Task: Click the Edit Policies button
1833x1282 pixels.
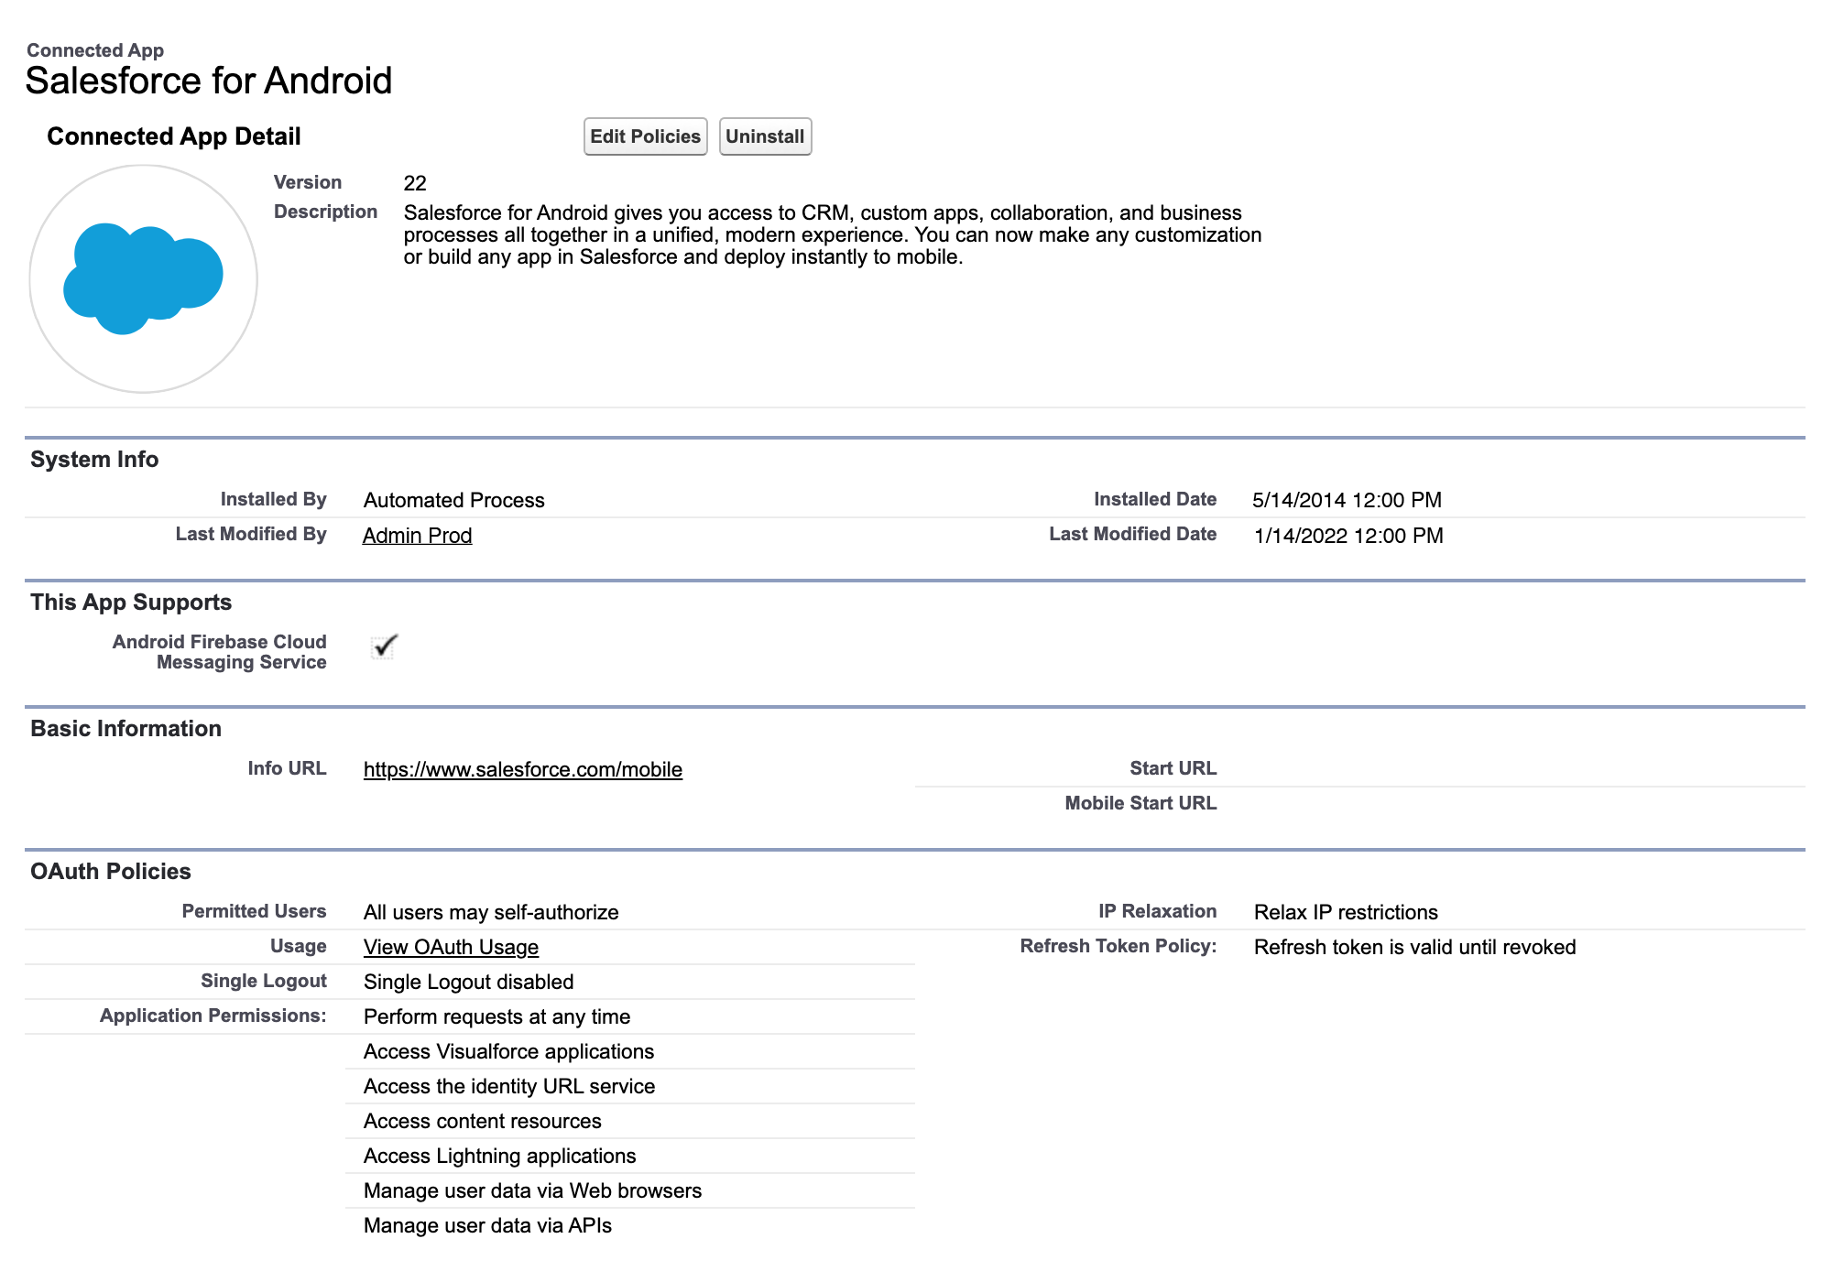Action: (645, 136)
